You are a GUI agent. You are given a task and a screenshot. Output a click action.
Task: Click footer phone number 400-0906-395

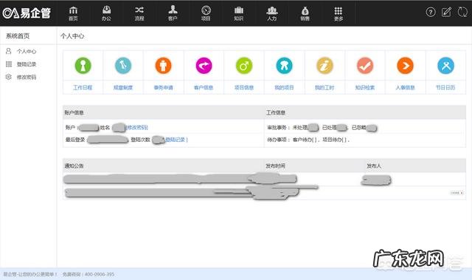coord(100,274)
